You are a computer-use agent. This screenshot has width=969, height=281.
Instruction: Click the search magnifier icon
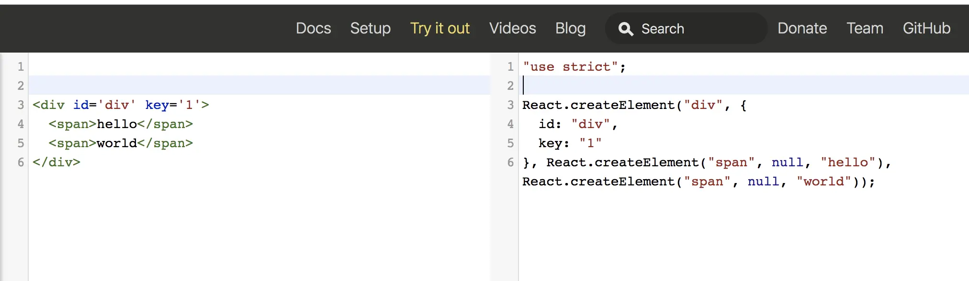click(626, 29)
